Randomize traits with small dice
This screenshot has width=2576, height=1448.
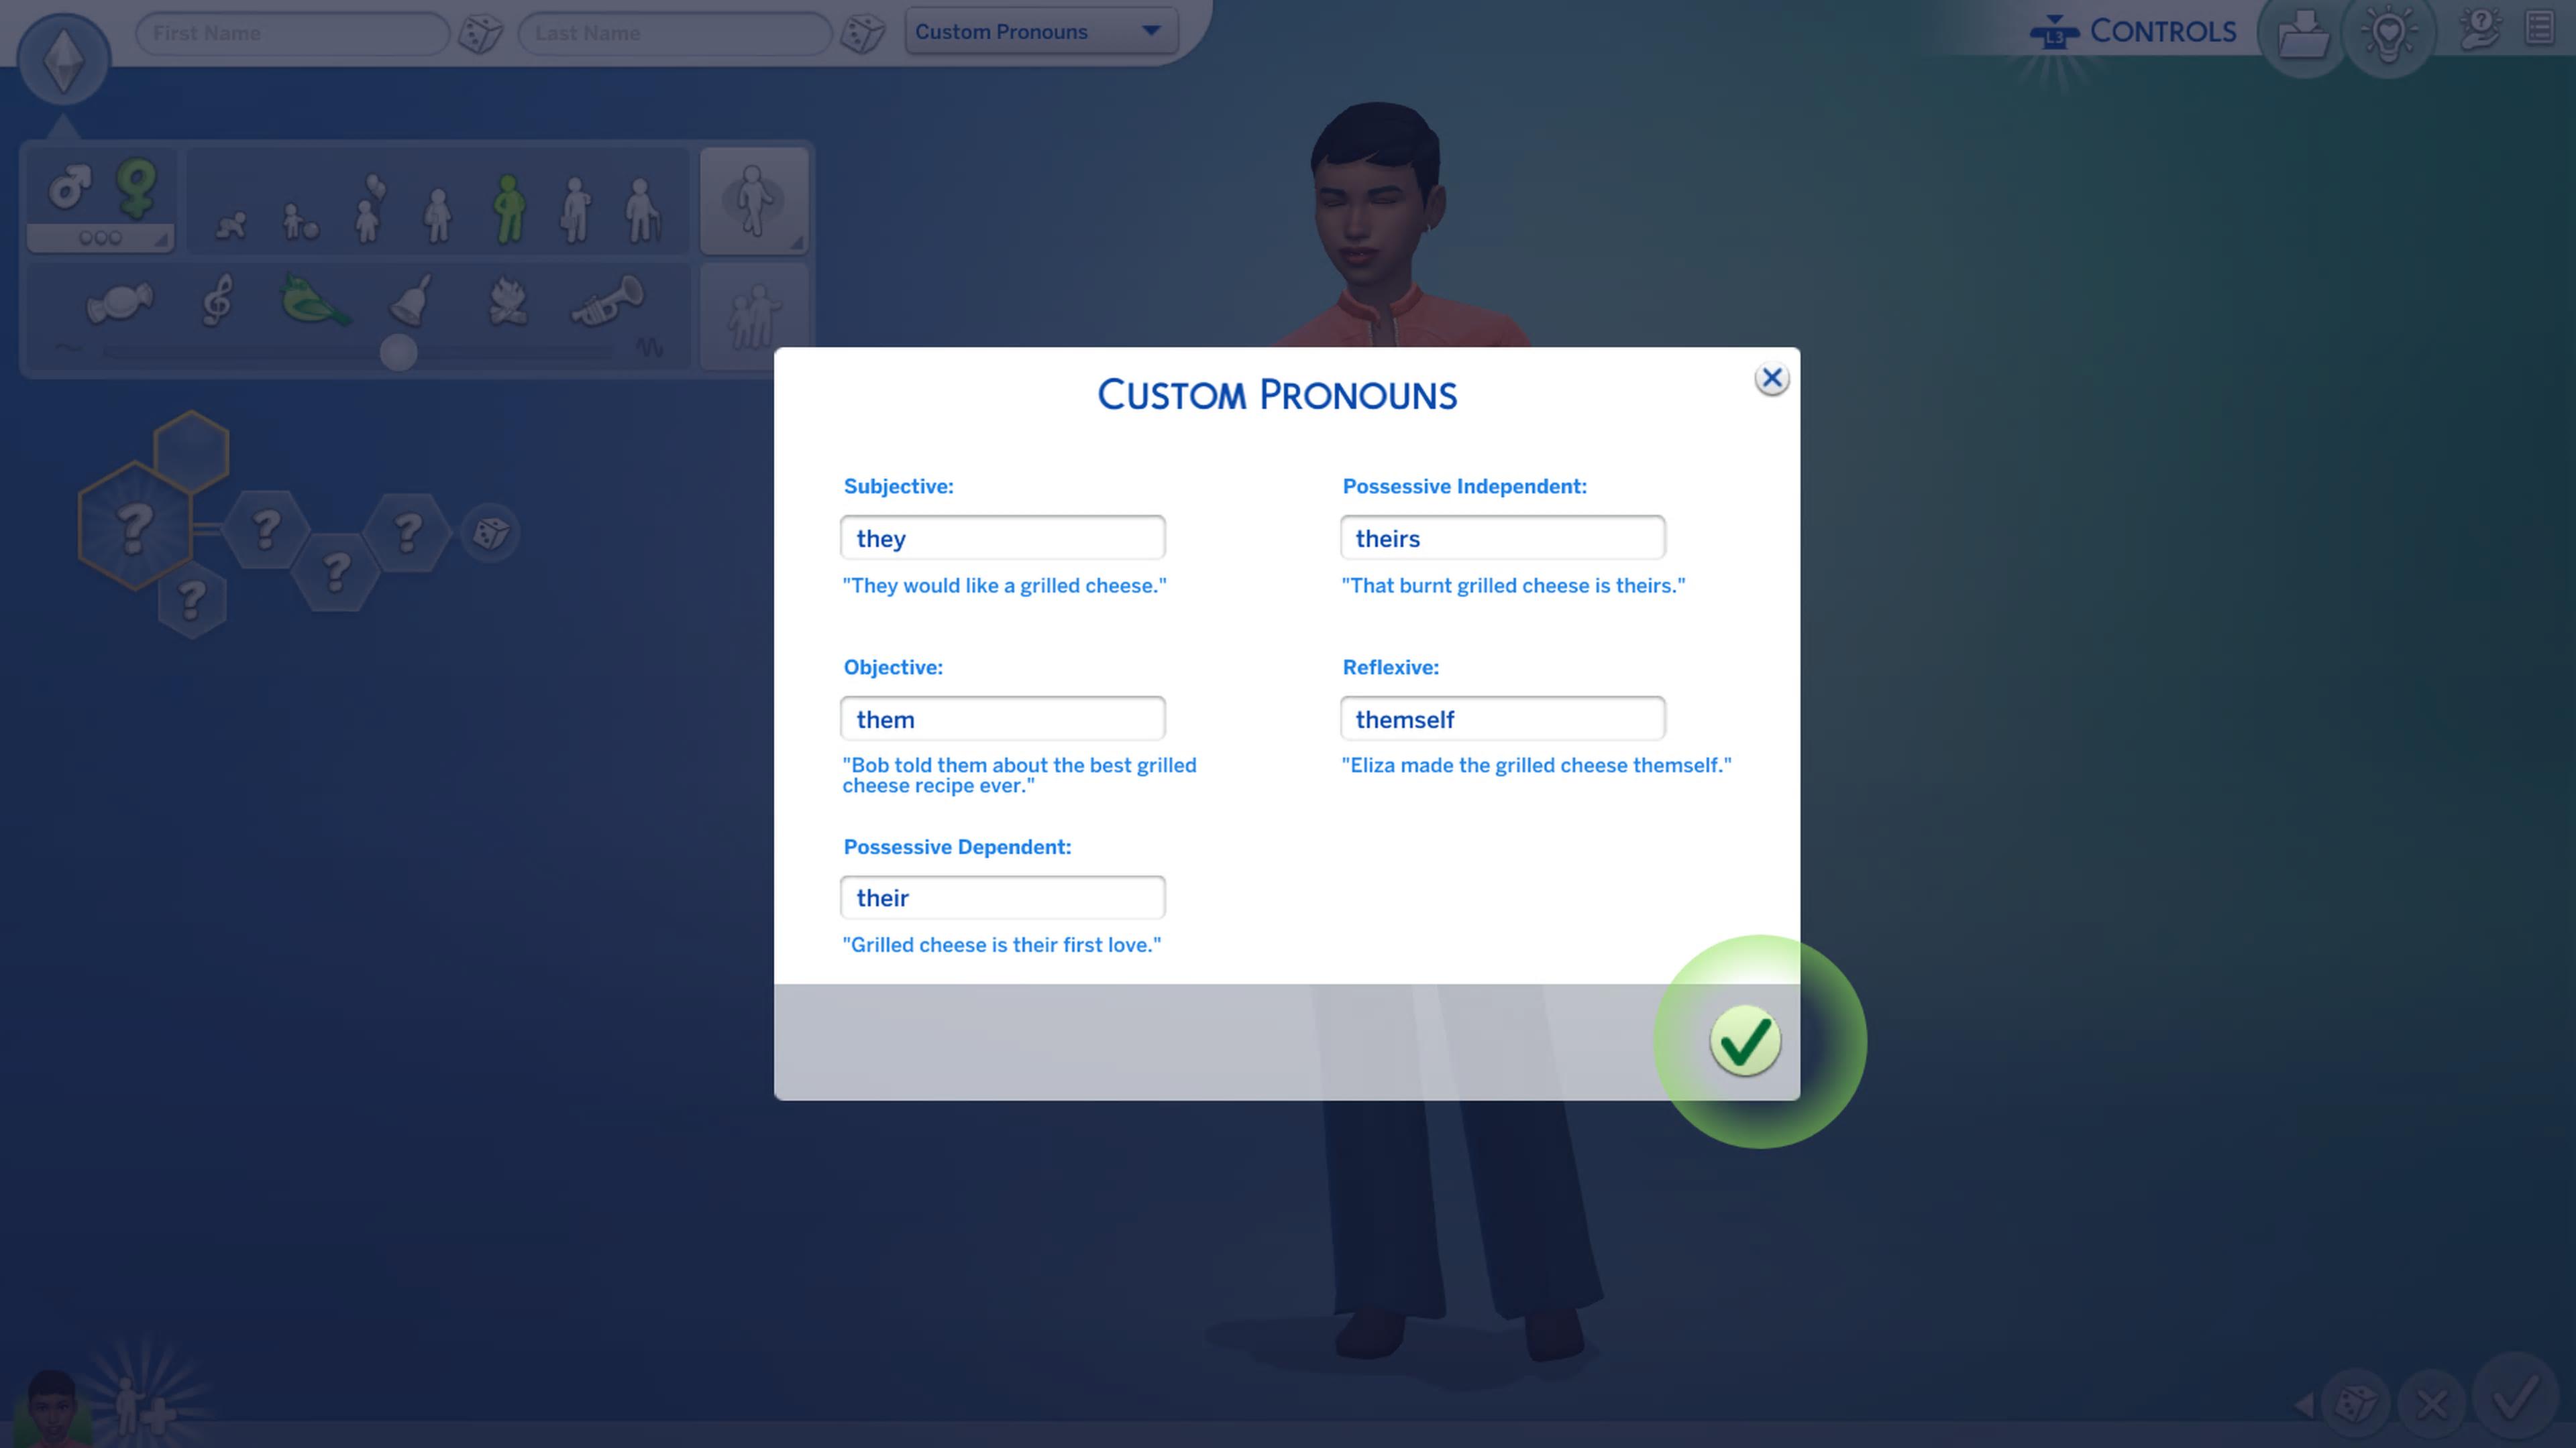pos(490,533)
